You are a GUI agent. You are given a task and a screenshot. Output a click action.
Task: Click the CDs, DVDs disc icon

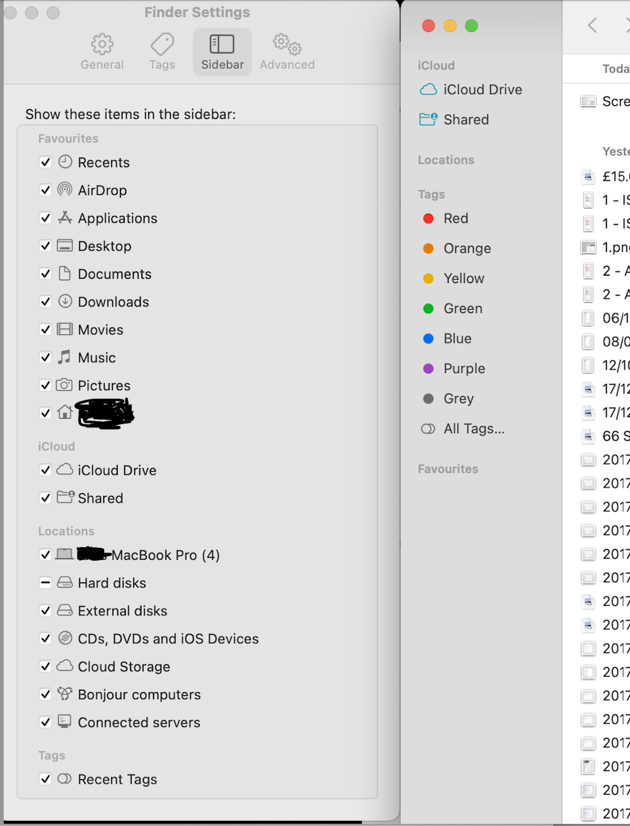coord(65,638)
